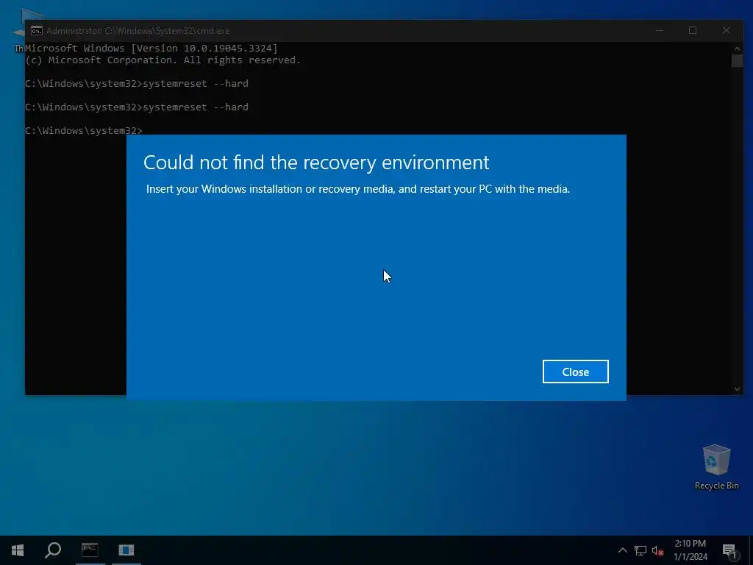Open the network status tray icon

[640, 550]
